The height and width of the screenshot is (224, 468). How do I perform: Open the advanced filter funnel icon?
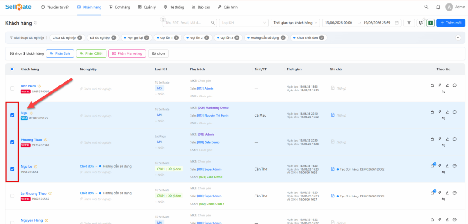point(409,23)
